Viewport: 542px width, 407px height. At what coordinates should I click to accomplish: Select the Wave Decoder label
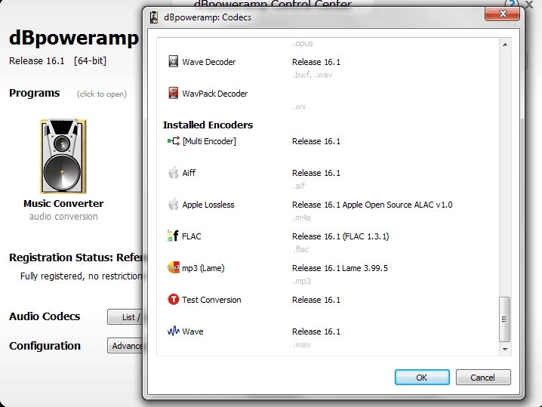click(x=209, y=62)
